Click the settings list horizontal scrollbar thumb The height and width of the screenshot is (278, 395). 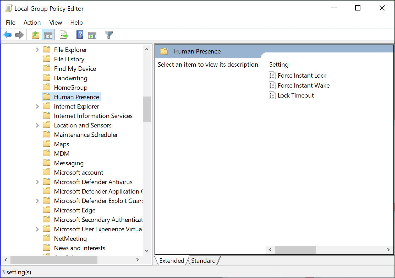tap(295, 250)
